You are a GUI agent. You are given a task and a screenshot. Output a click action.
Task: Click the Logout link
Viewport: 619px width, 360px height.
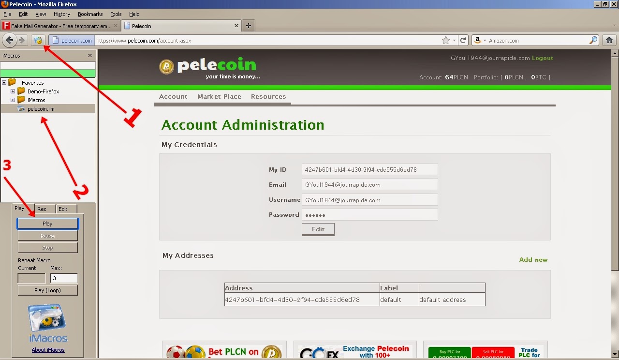click(543, 58)
